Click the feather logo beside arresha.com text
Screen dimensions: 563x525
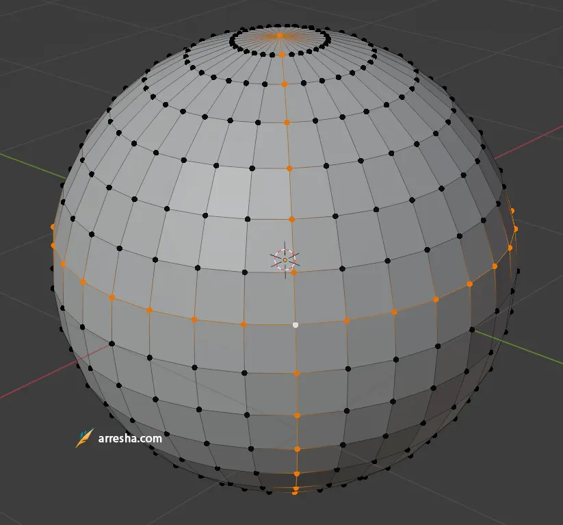pos(85,435)
